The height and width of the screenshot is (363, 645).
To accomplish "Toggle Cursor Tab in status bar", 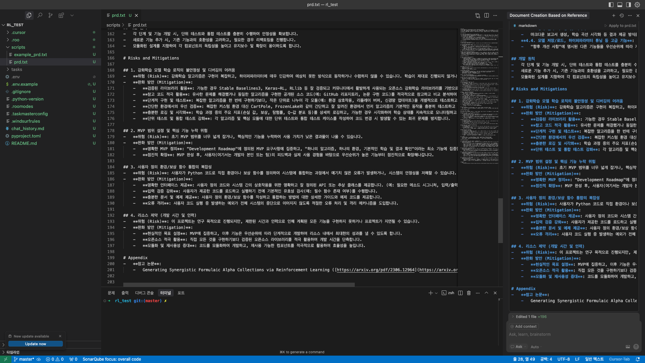I will (x=619, y=359).
